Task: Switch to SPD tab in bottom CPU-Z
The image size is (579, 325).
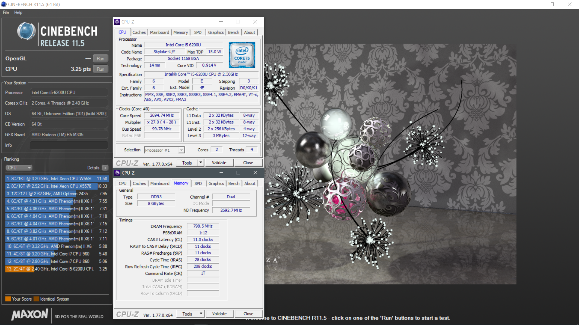Action: [x=198, y=183]
